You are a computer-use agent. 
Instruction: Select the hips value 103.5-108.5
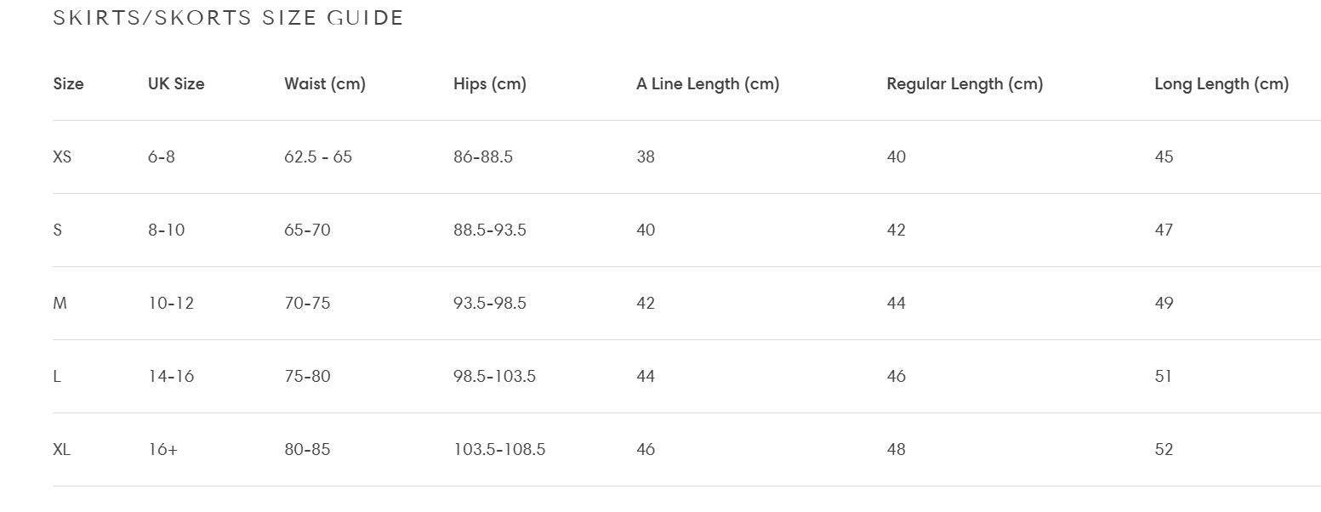pyautogui.click(x=499, y=450)
